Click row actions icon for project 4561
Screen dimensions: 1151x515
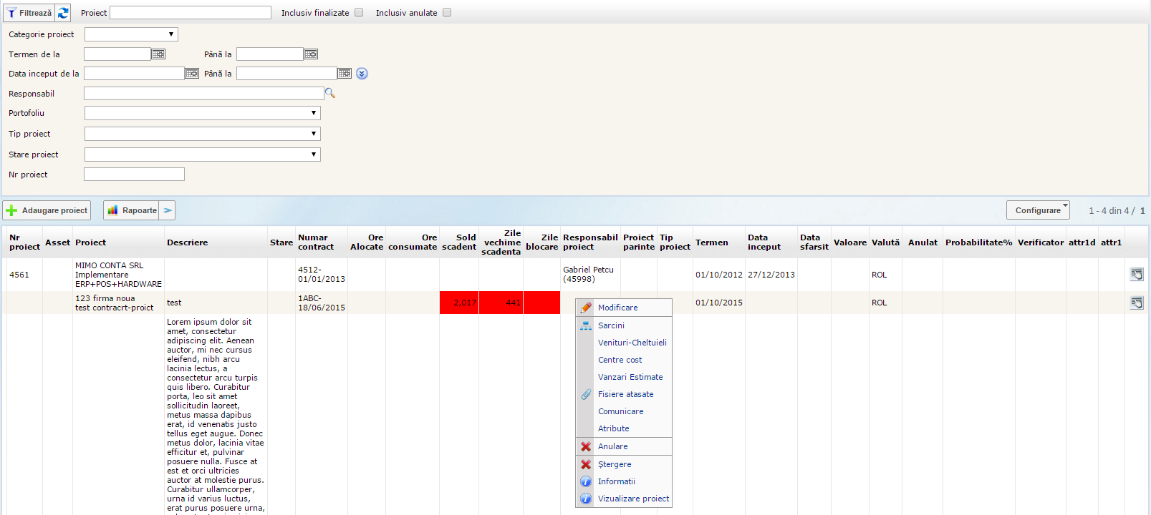tap(1137, 275)
